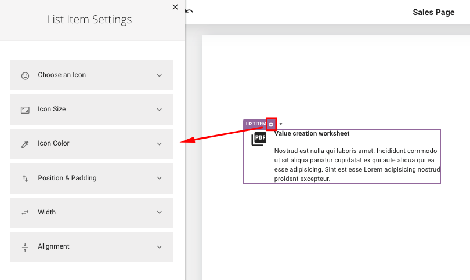The image size is (470, 280).
Task: Open the dropdown caret beside the LISTITEM tag
Action: pos(281,124)
